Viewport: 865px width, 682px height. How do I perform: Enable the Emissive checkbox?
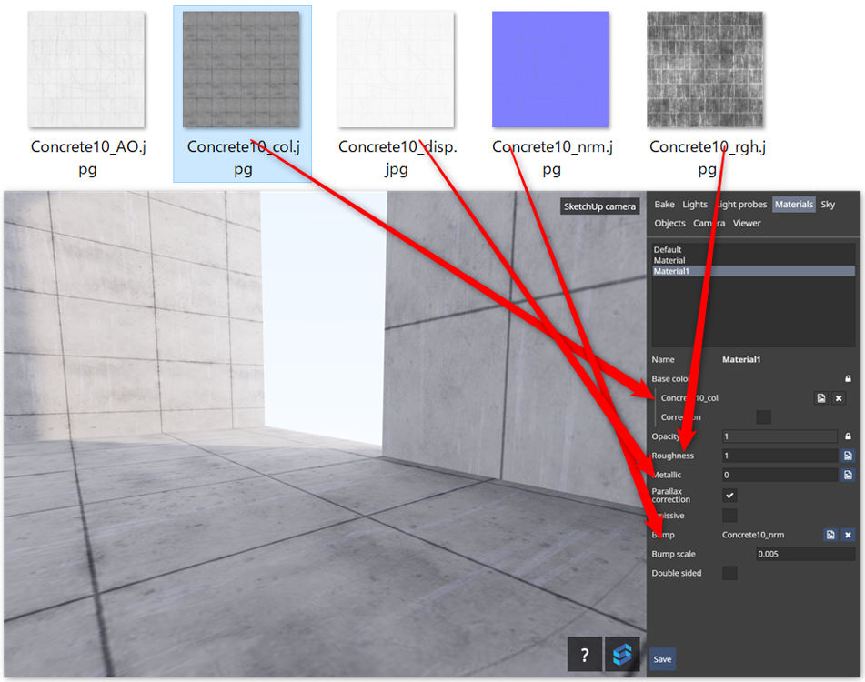point(729,514)
